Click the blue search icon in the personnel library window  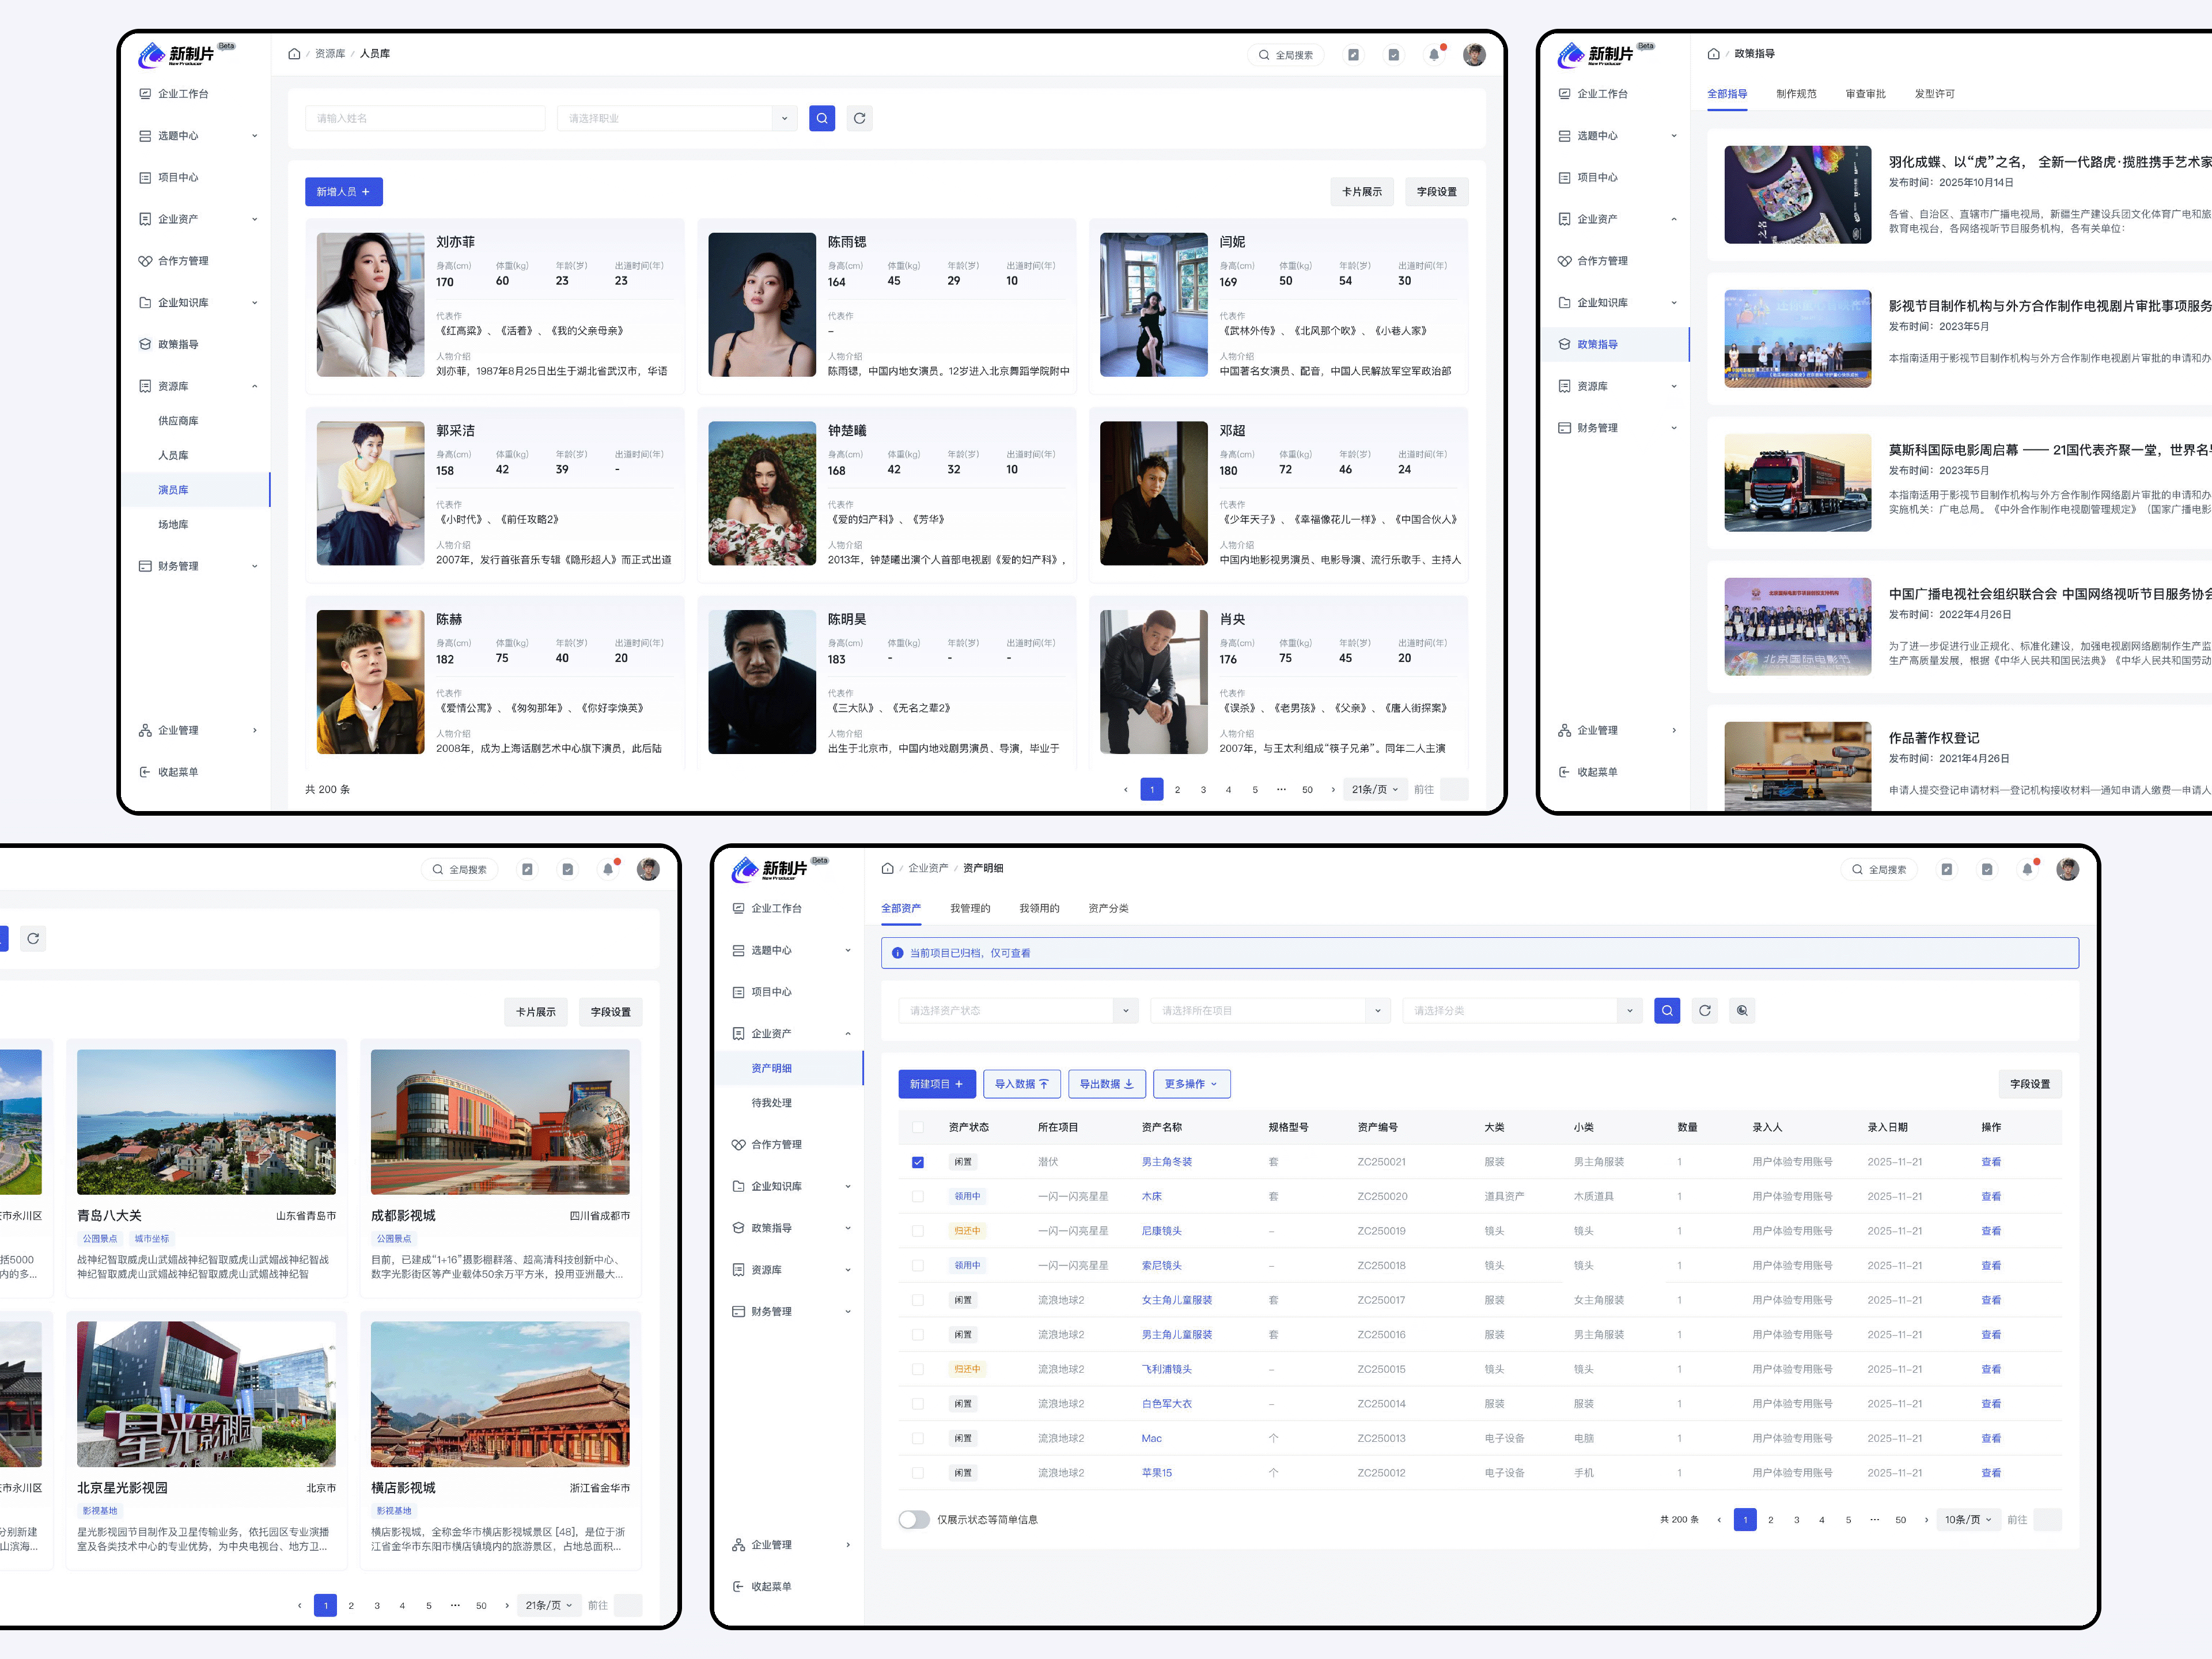tap(822, 118)
